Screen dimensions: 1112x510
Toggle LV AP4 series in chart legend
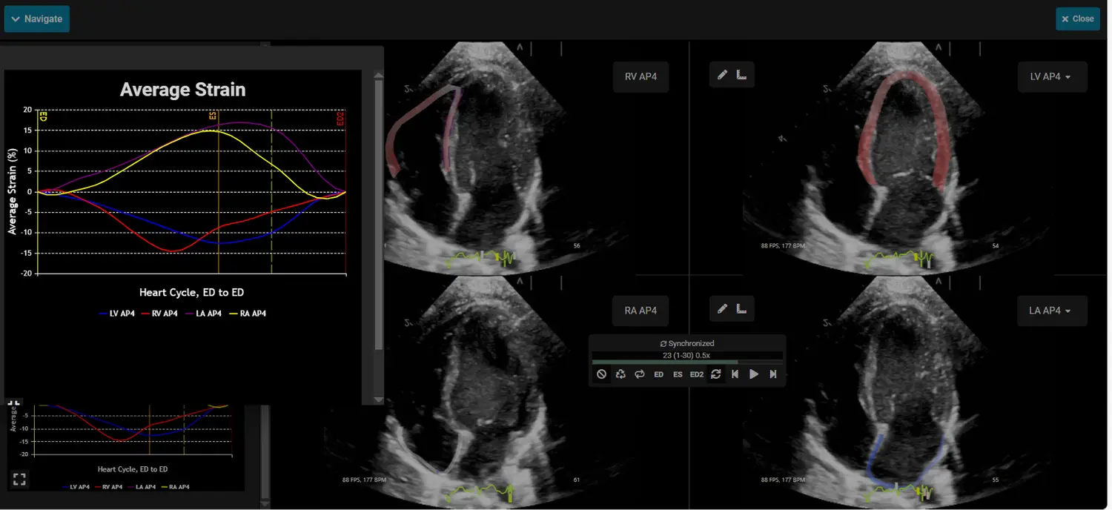117,314
